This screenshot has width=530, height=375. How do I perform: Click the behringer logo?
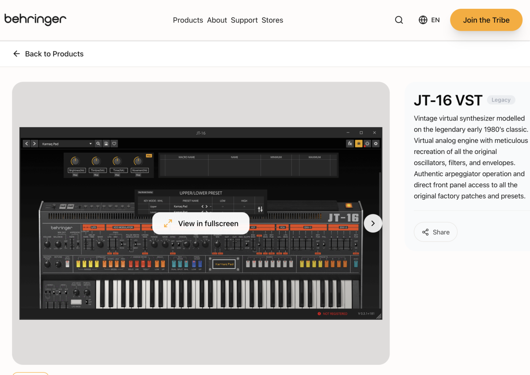click(35, 20)
